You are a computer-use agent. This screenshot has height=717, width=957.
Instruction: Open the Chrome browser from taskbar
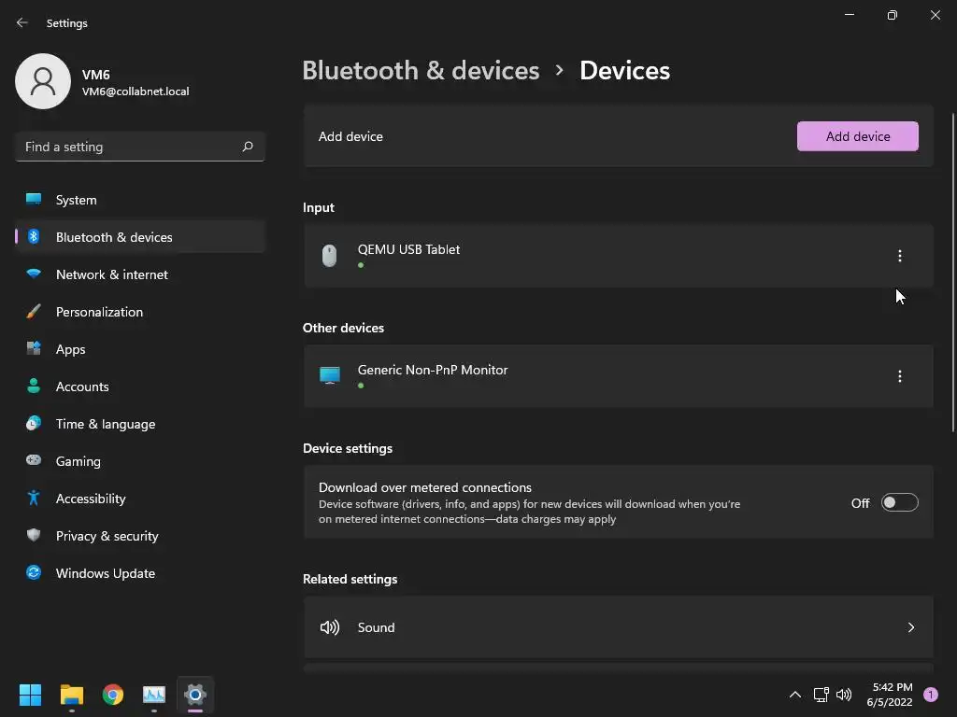coord(113,695)
